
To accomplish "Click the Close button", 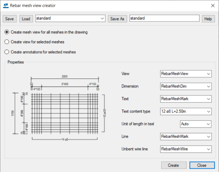I will click(x=202, y=165).
